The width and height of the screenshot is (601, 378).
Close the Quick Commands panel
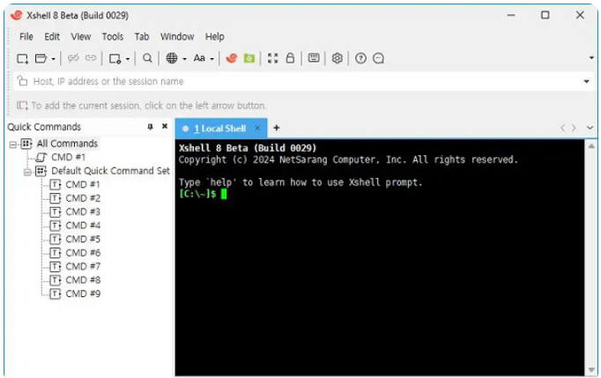[x=165, y=126]
